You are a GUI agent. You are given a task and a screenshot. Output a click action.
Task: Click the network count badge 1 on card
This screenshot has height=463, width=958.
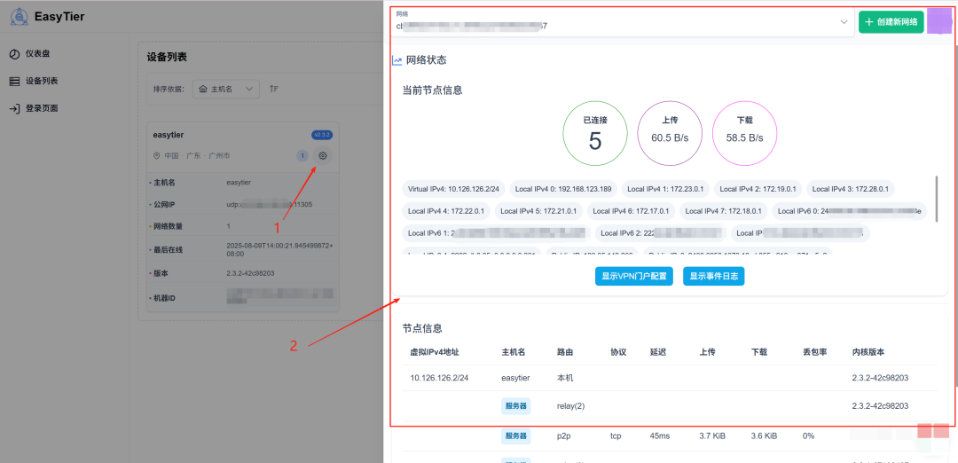(302, 156)
